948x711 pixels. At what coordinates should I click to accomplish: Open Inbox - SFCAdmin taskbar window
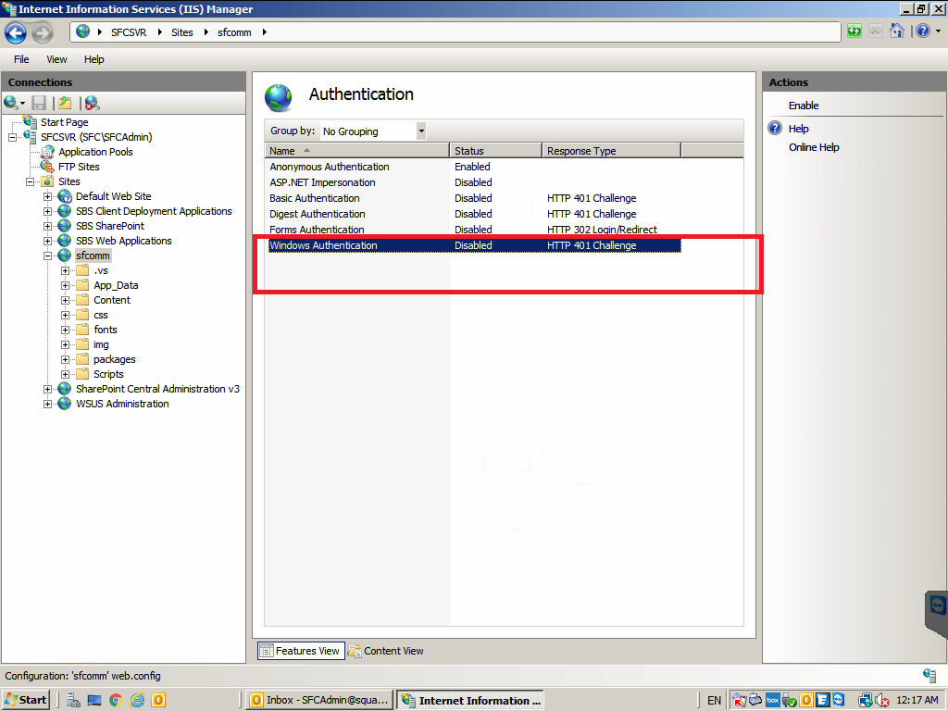coord(319,700)
